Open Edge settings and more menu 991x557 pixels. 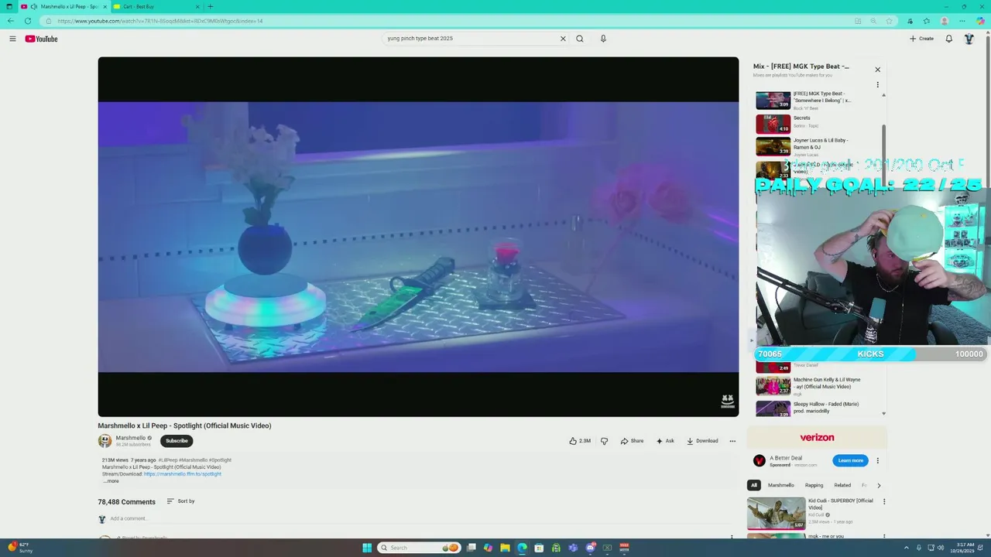tap(962, 21)
